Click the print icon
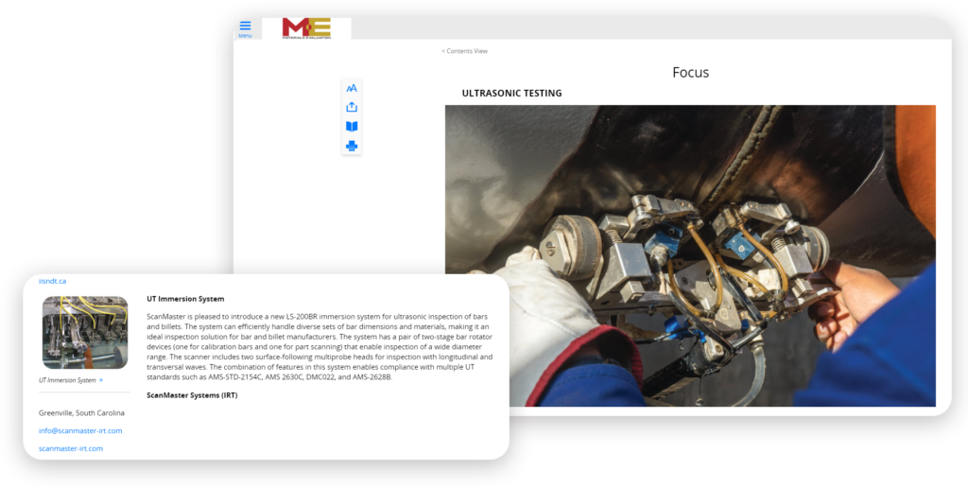The image size is (968, 488). tap(352, 146)
